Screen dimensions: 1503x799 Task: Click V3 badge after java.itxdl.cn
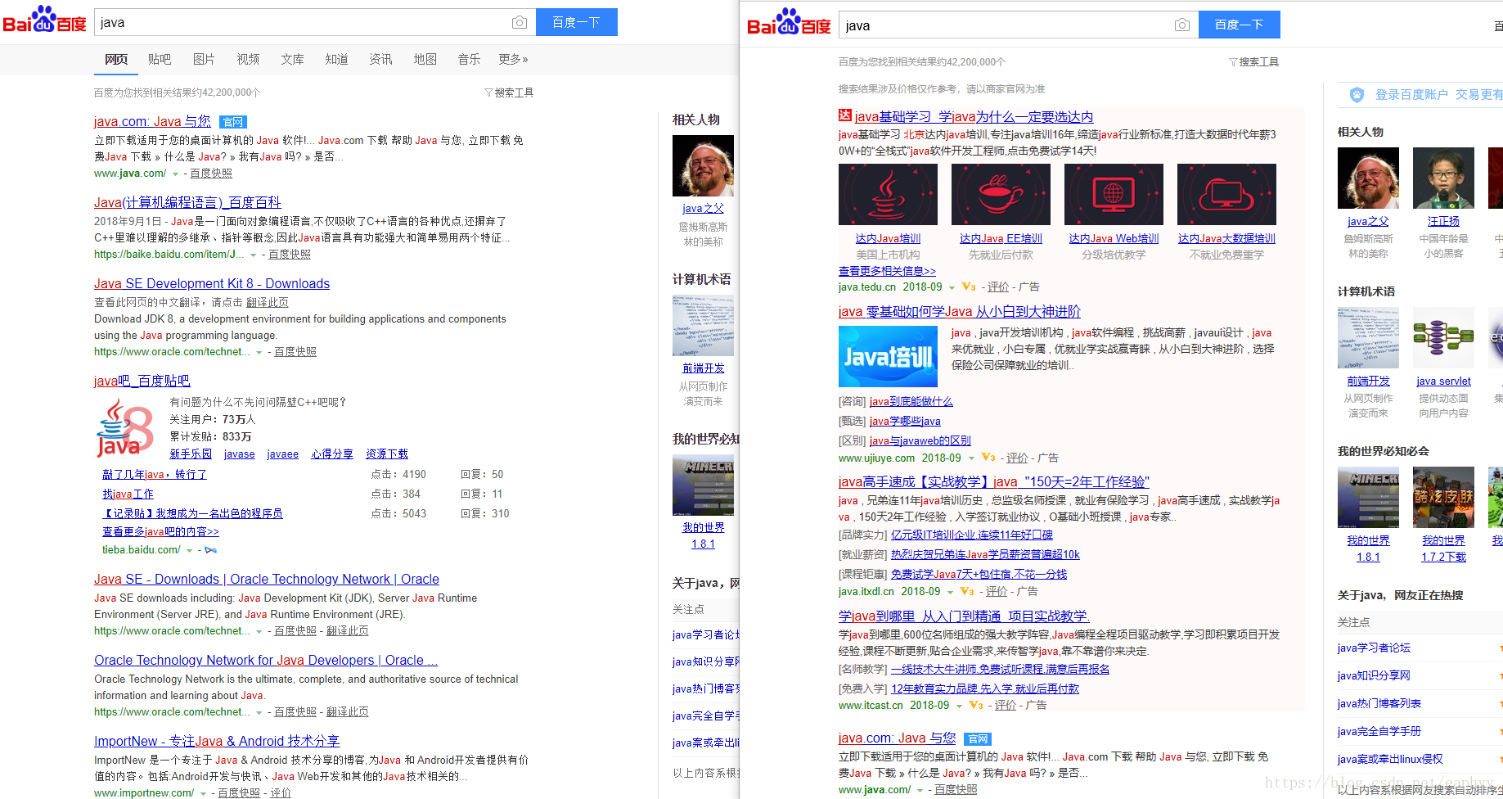tap(967, 591)
